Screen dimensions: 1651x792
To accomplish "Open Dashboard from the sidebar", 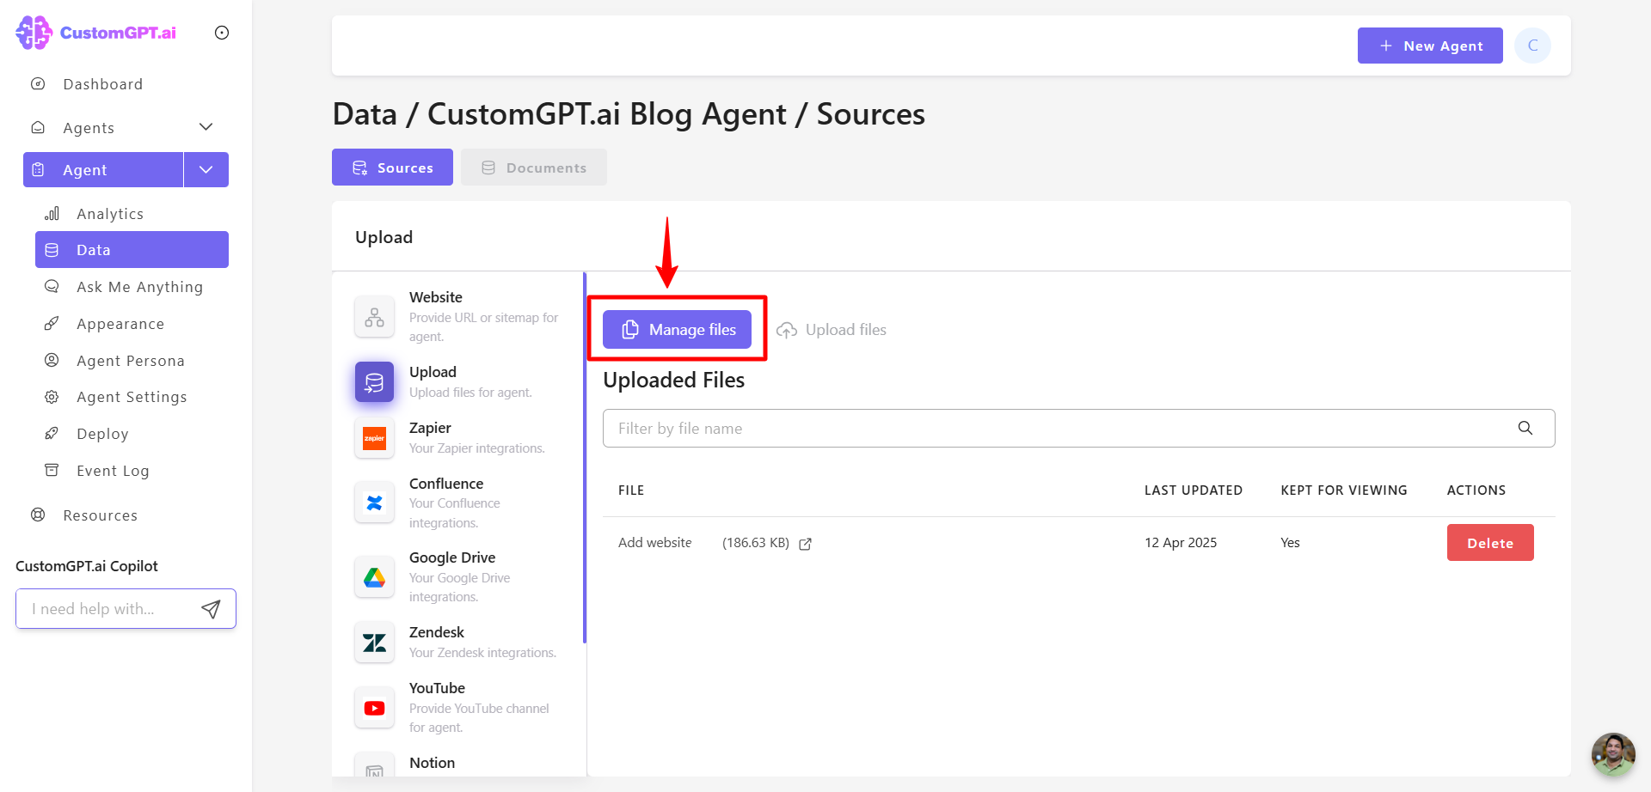I will click(102, 84).
